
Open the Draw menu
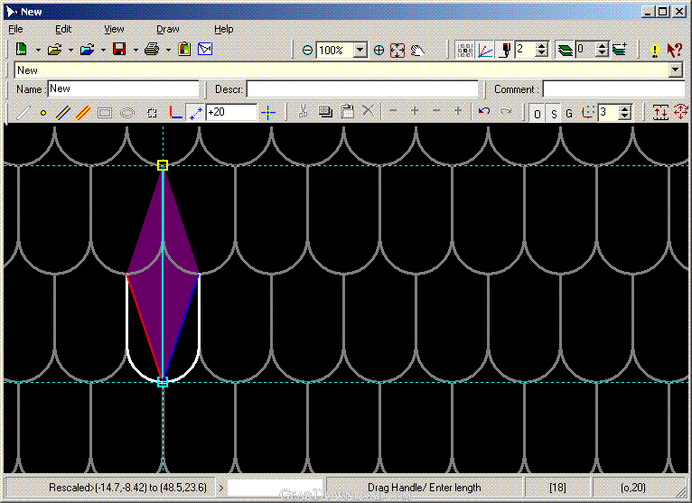pos(168,29)
